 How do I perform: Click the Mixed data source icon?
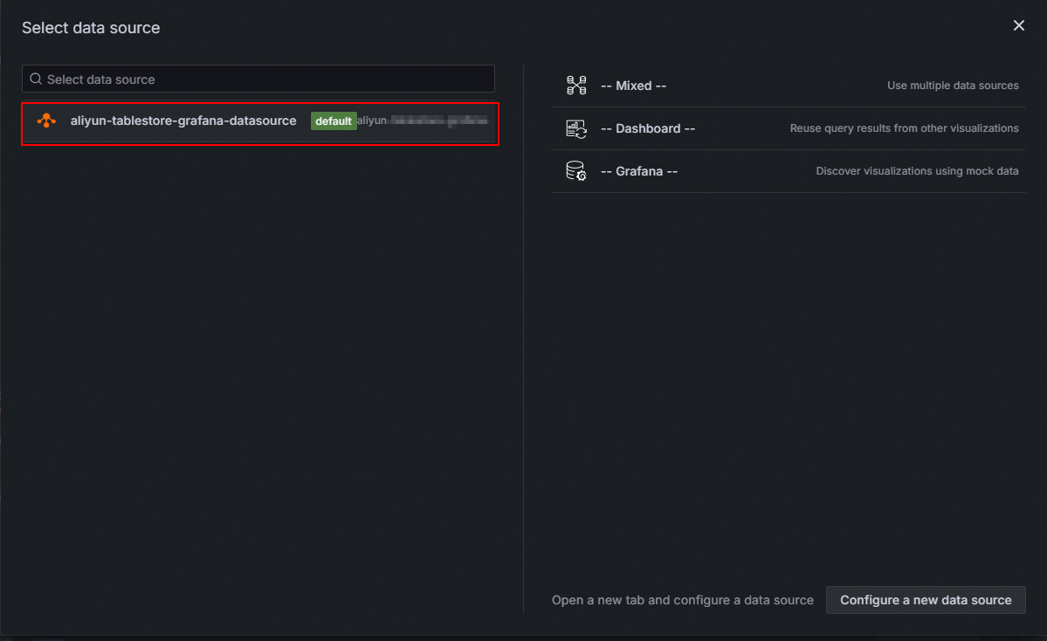click(576, 86)
